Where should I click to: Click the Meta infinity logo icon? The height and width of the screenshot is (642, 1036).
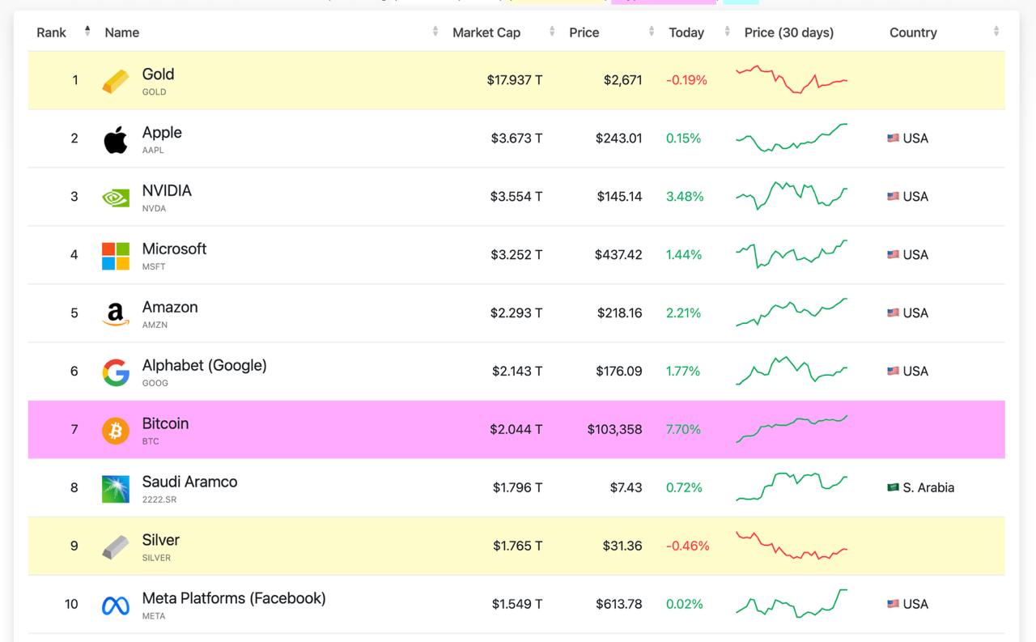point(116,605)
